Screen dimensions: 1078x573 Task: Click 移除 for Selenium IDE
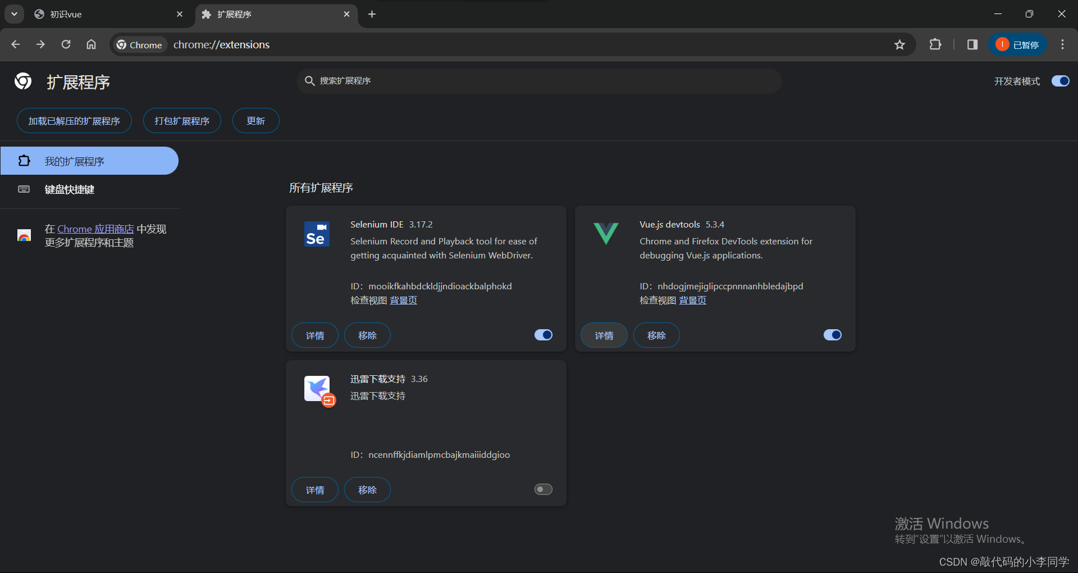tap(367, 335)
